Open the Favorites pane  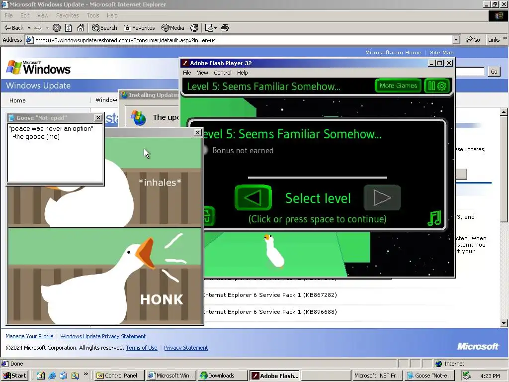[x=139, y=28]
